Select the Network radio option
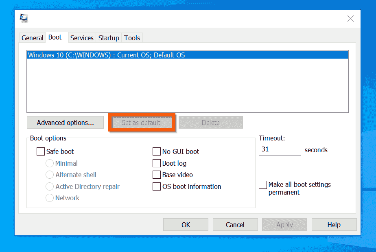376x252 pixels. [49, 198]
